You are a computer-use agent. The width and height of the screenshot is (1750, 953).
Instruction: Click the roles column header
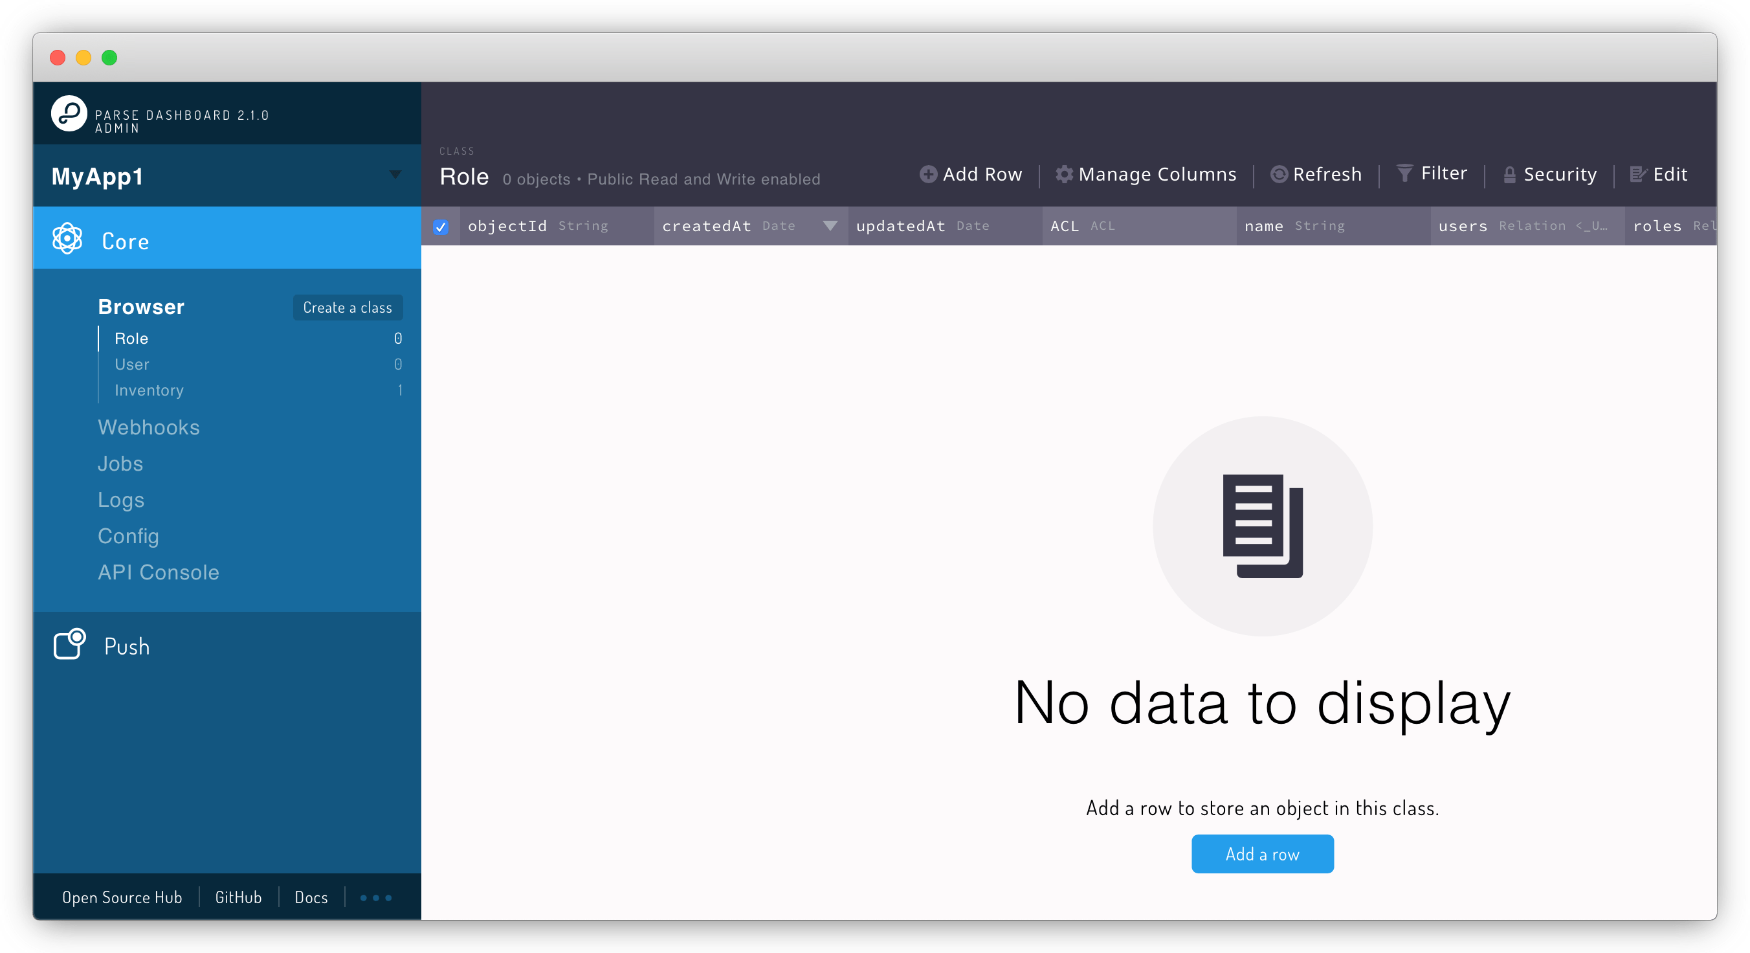(1671, 226)
